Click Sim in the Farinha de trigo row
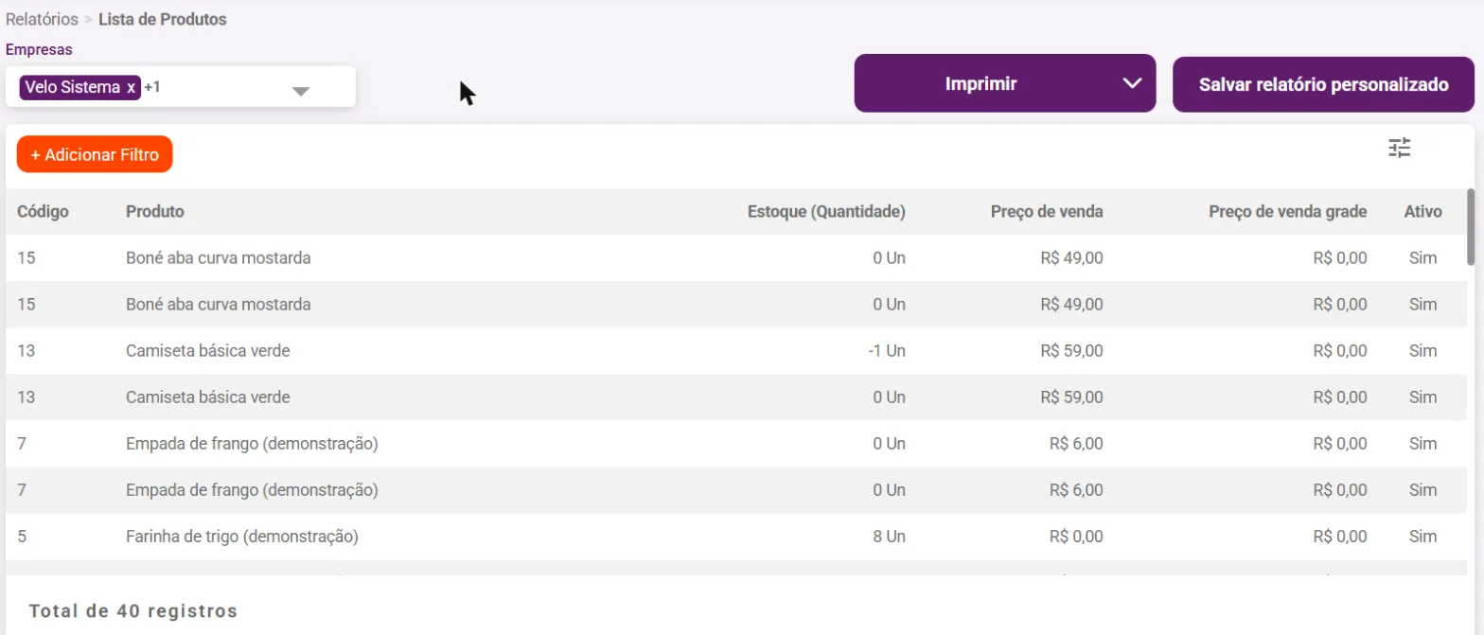This screenshot has height=635, width=1484. (1422, 537)
